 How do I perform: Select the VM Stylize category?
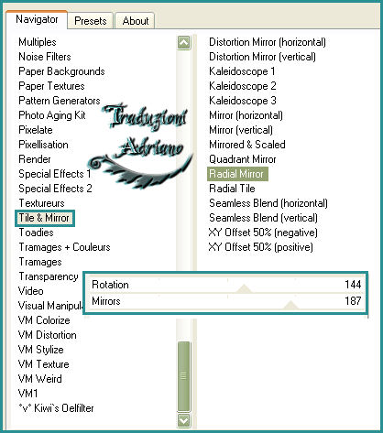coord(41,350)
